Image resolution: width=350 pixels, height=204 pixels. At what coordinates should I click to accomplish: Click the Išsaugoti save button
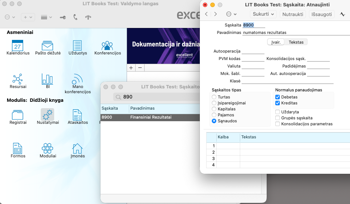coord(322,14)
